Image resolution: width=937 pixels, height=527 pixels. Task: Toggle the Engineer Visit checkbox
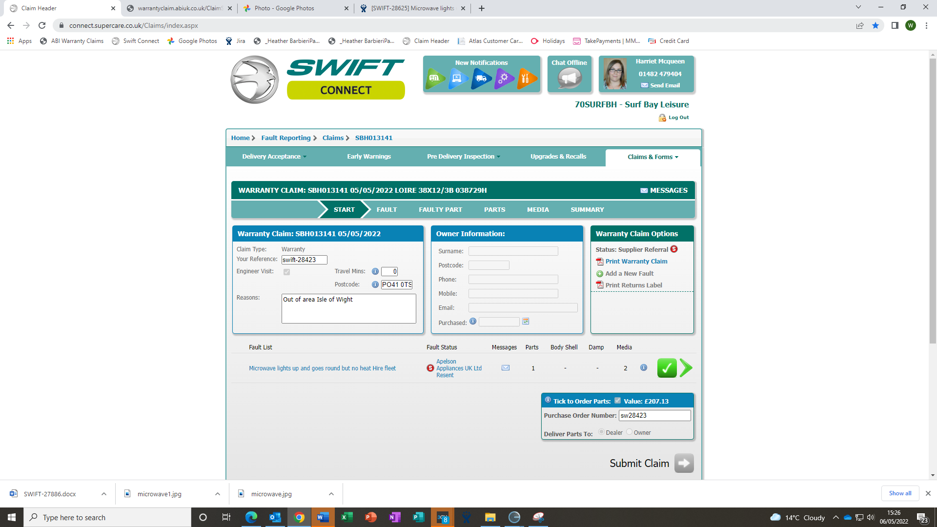286,272
